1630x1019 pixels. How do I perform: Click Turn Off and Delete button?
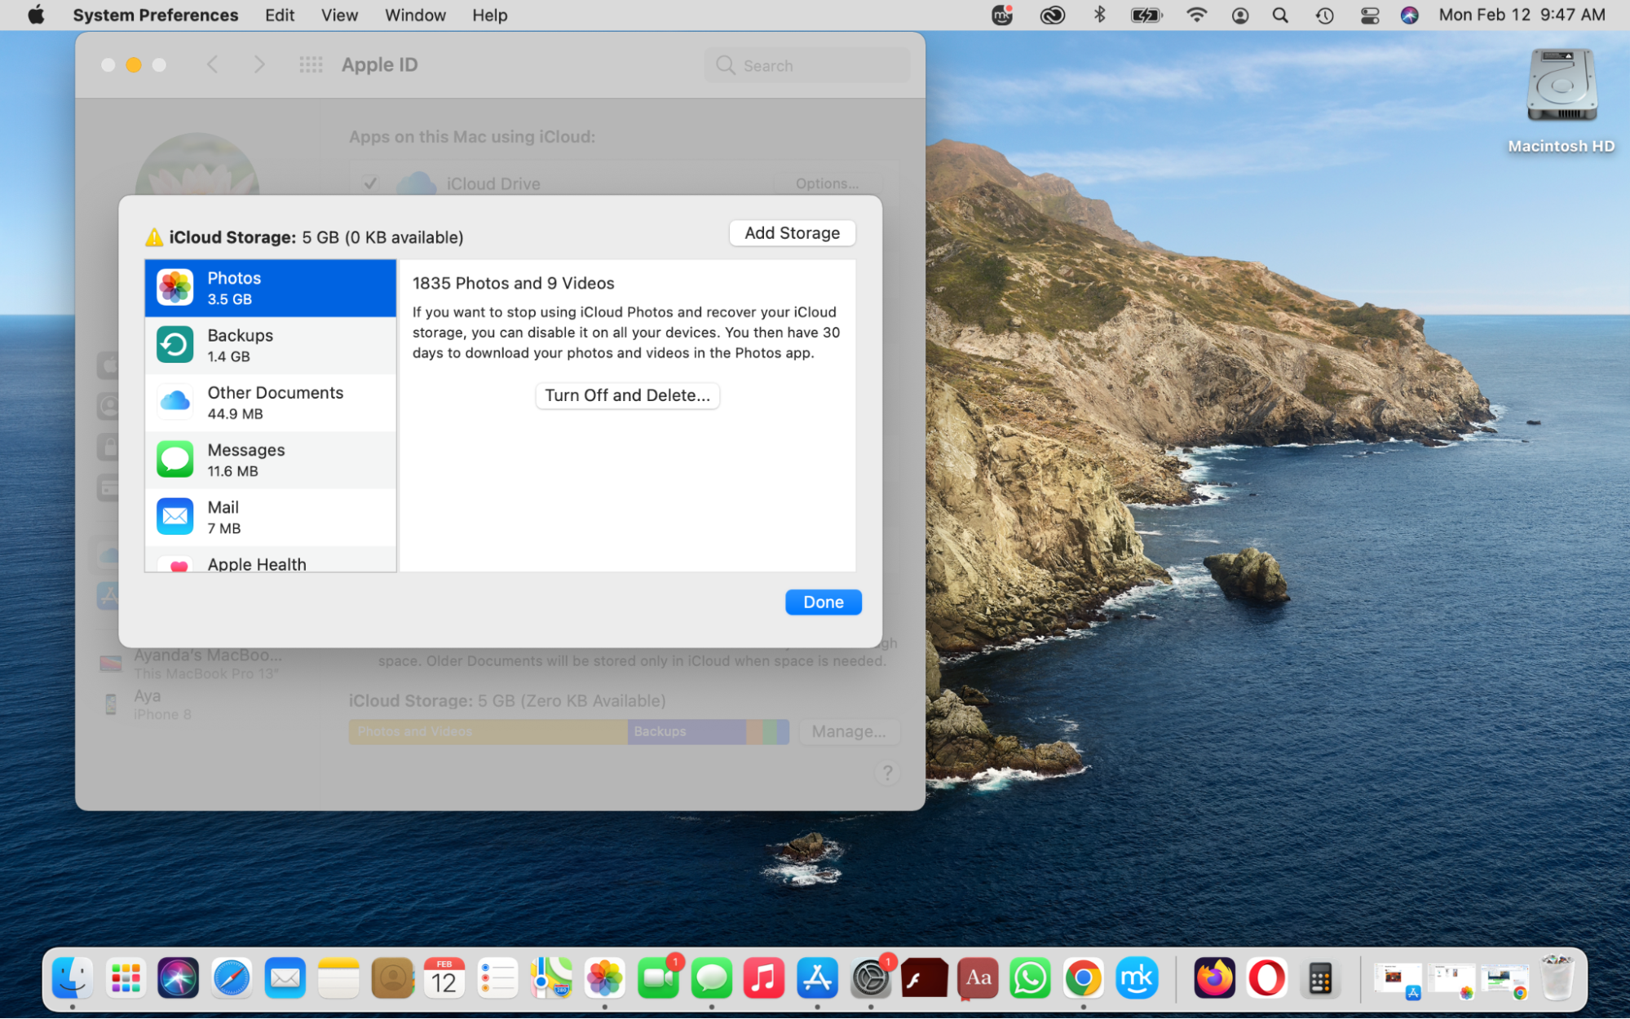627,395
